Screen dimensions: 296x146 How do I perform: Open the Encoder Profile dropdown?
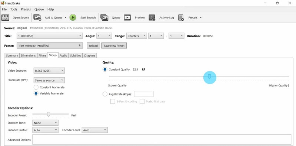(45, 130)
